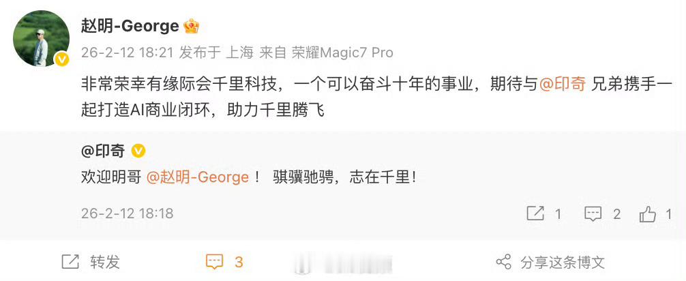Open comments icon in quoted post
686x281 pixels.
[593, 214]
